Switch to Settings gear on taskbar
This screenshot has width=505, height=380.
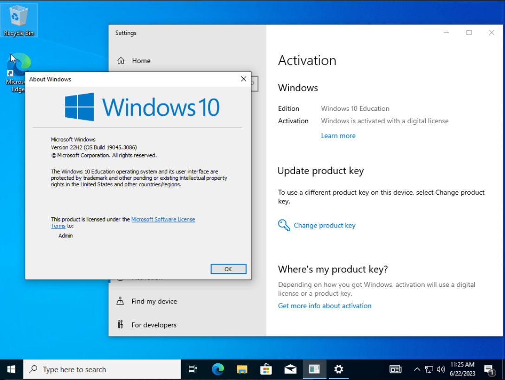(x=338, y=369)
